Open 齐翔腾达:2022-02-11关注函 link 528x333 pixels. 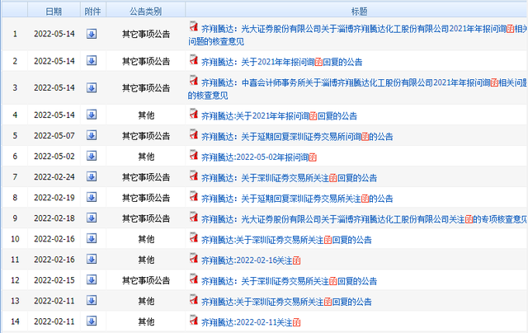point(251,322)
